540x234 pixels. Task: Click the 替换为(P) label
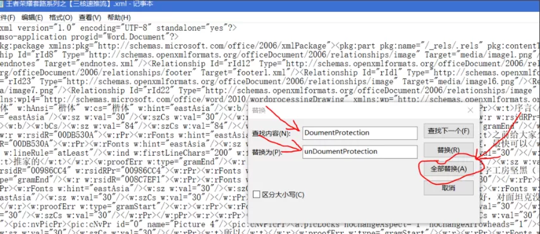coord(267,152)
